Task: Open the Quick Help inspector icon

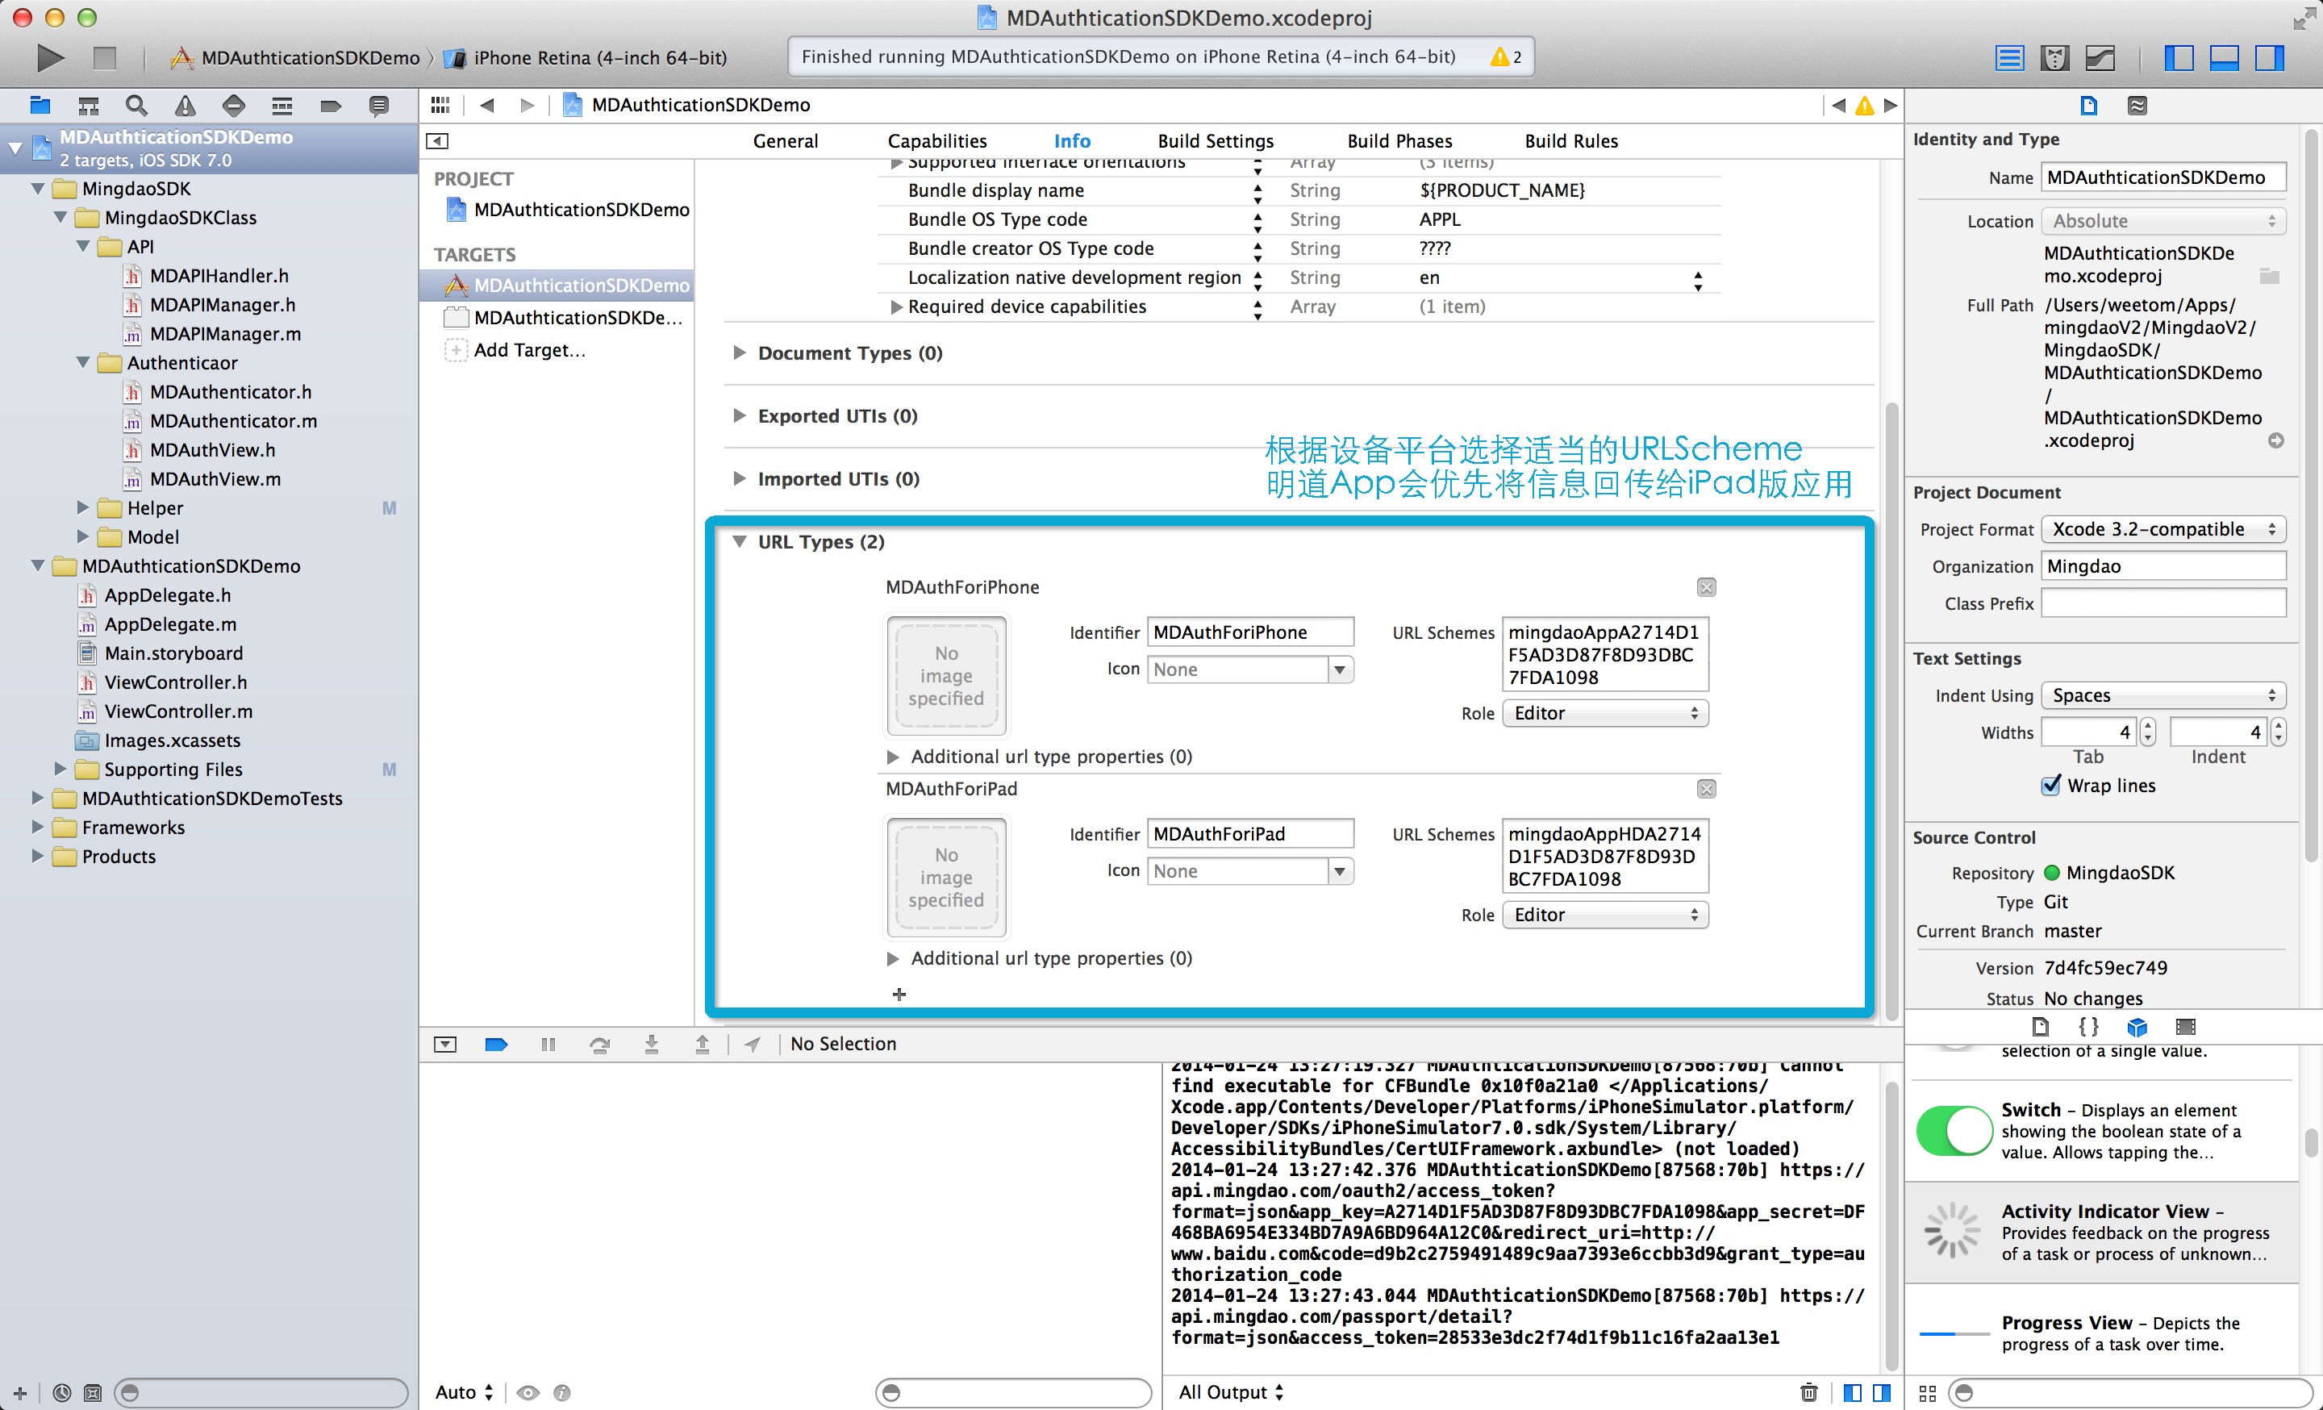Action: 2137,106
